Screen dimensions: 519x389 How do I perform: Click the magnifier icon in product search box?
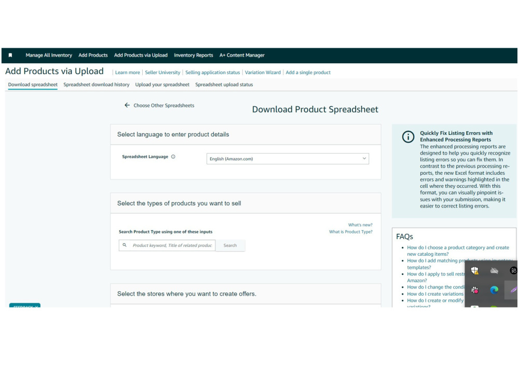tap(125, 245)
